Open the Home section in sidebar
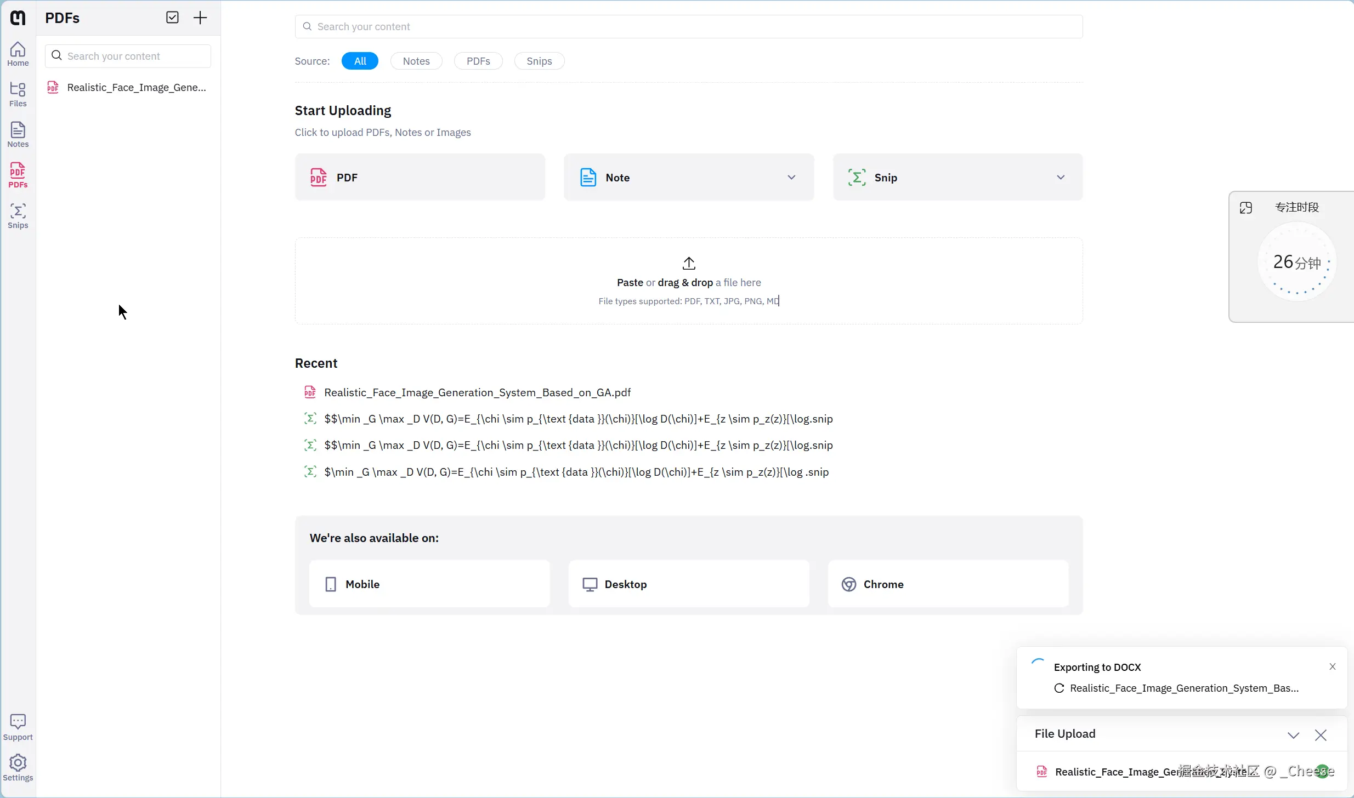The height and width of the screenshot is (798, 1354). [x=18, y=54]
